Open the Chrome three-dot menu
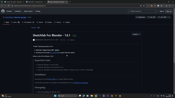Image resolution: width=175 pixels, height=98 pixels. tap(173, 6)
